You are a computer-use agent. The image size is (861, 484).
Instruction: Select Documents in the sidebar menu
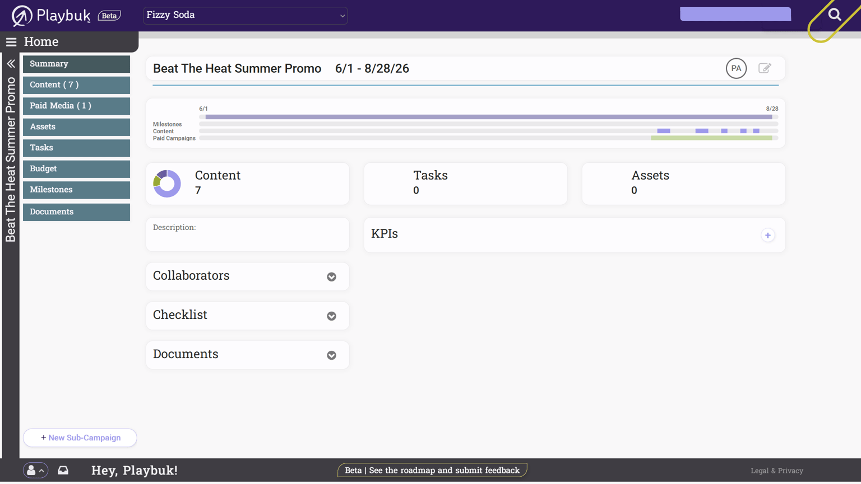76,212
